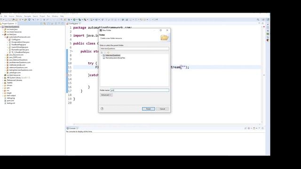Screen dimensions: 301x169
Task: Click the Folder name input field
Action: (x=140, y=90)
